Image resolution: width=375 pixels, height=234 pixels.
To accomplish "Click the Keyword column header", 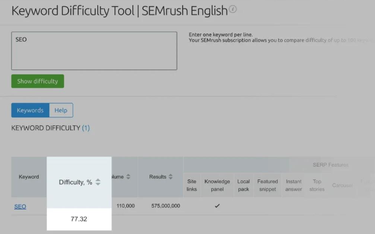I will pyautogui.click(x=29, y=177).
